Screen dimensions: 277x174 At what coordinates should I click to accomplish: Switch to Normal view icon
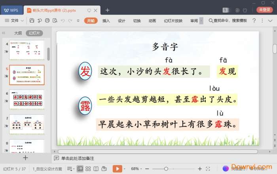tap(80, 169)
